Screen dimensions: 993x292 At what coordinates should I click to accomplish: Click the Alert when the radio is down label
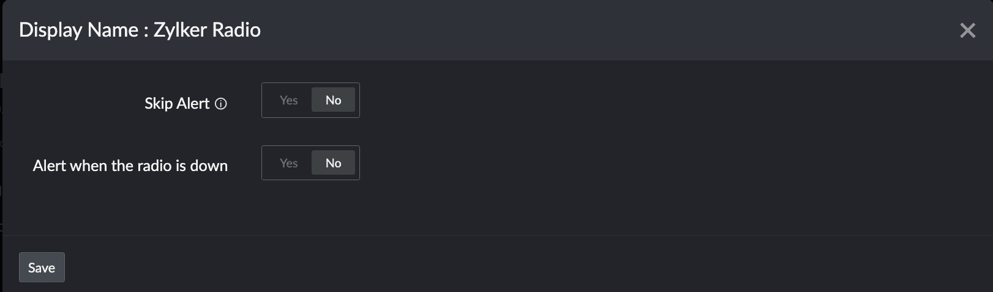tap(130, 166)
